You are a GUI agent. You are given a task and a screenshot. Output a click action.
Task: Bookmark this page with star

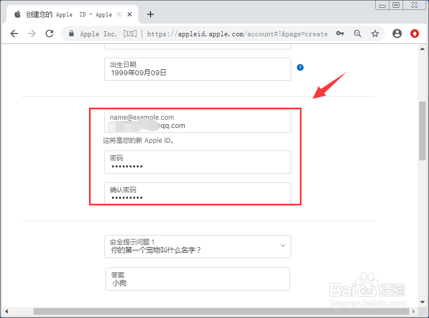(375, 34)
